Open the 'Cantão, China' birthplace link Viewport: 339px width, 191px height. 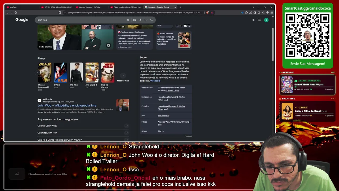pos(173,91)
